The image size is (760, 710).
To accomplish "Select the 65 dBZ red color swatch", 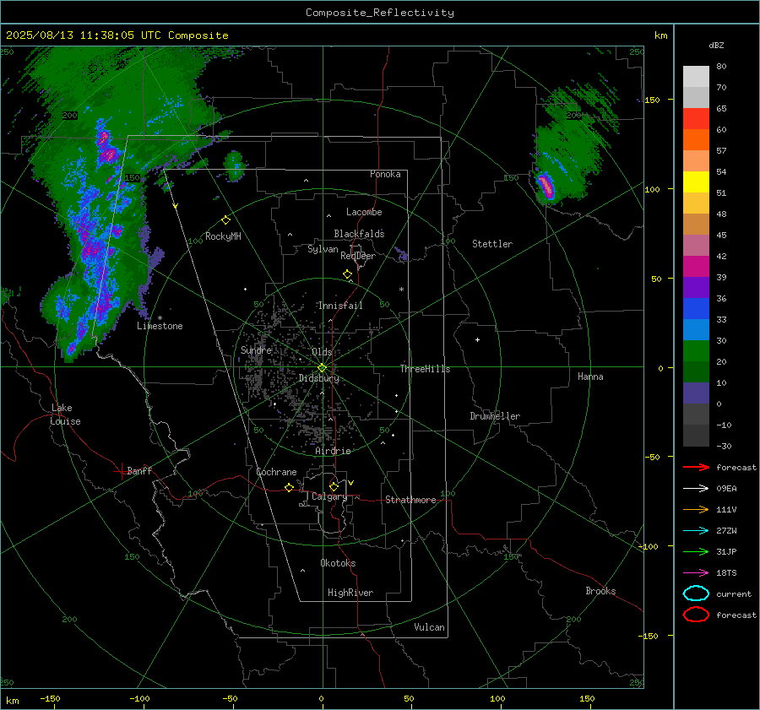I will [x=696, y=118].
